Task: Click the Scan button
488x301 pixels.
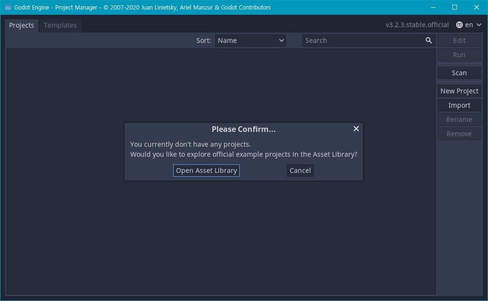Action: tap(459, 73)
